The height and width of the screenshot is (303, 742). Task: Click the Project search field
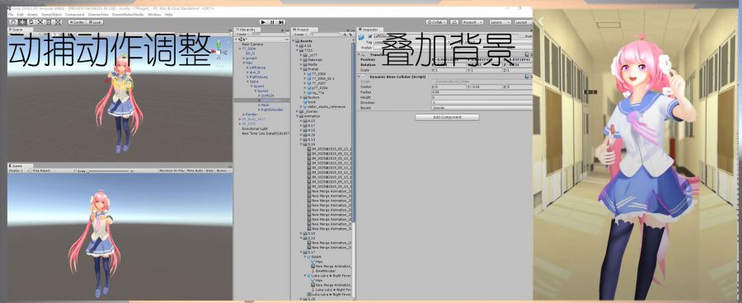tap(325, 34)
